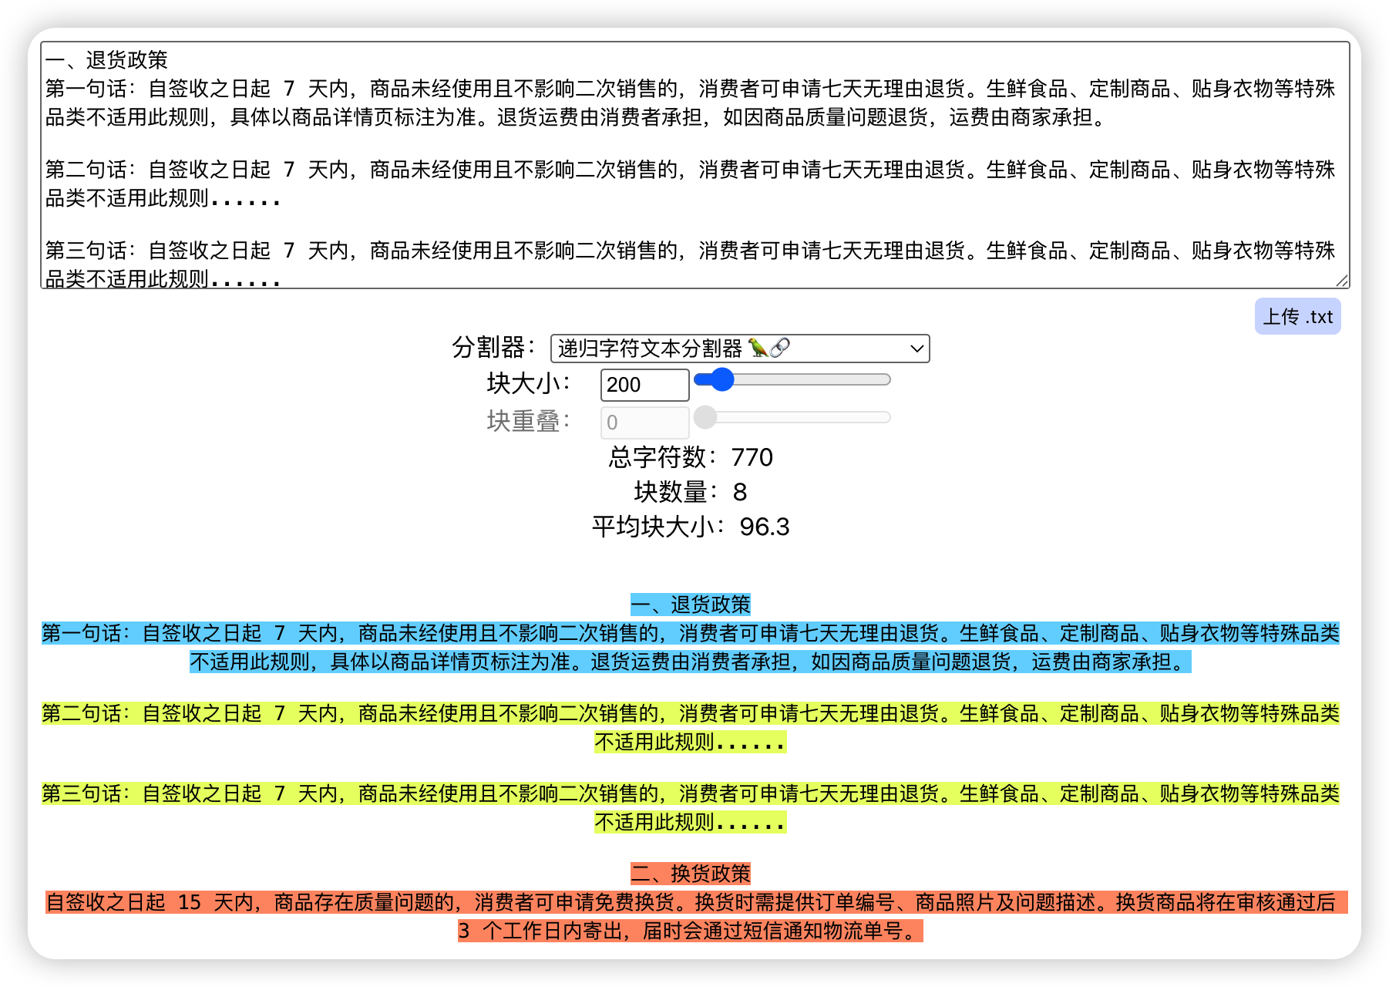Click inside the source text area

[694, 164]
